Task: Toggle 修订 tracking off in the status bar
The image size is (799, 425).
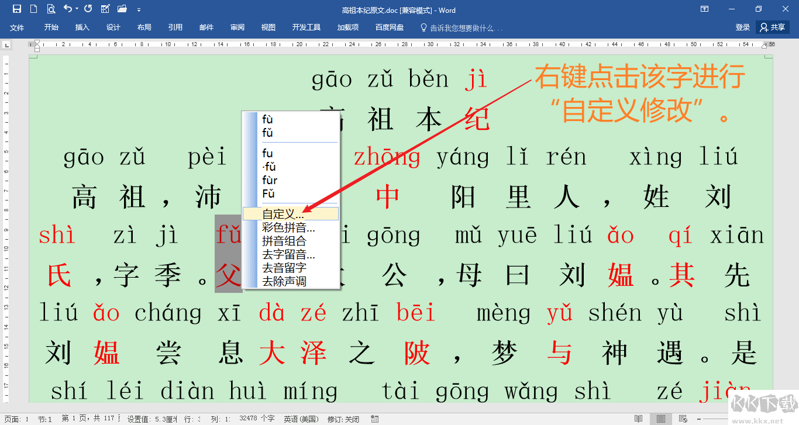Action: click(343, 419)
